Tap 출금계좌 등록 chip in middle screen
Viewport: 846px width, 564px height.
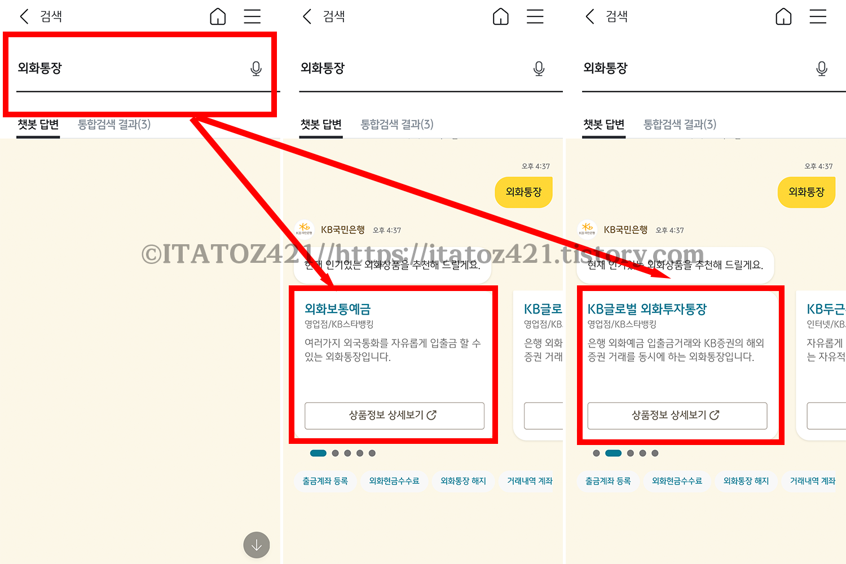click(325, 481)
